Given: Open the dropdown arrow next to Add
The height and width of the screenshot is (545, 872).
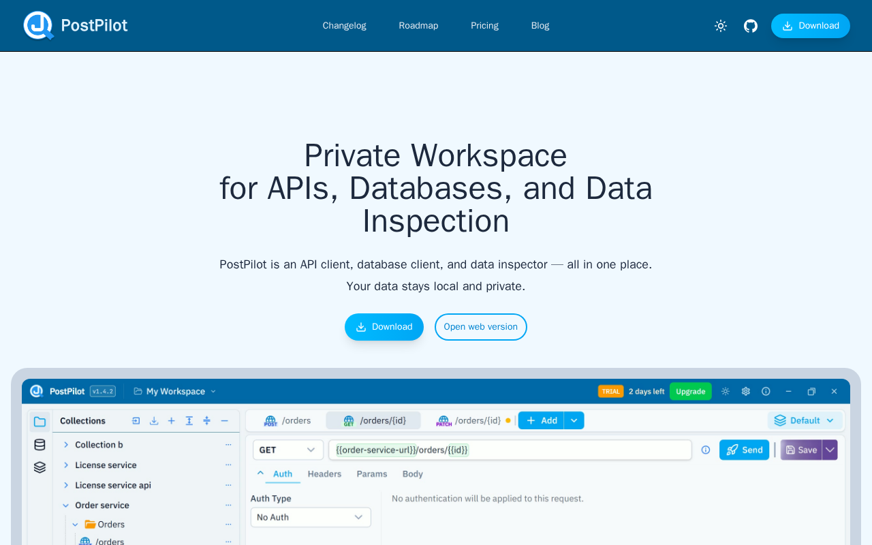Looking at the screenshot, I should click(x=574, y=421).
